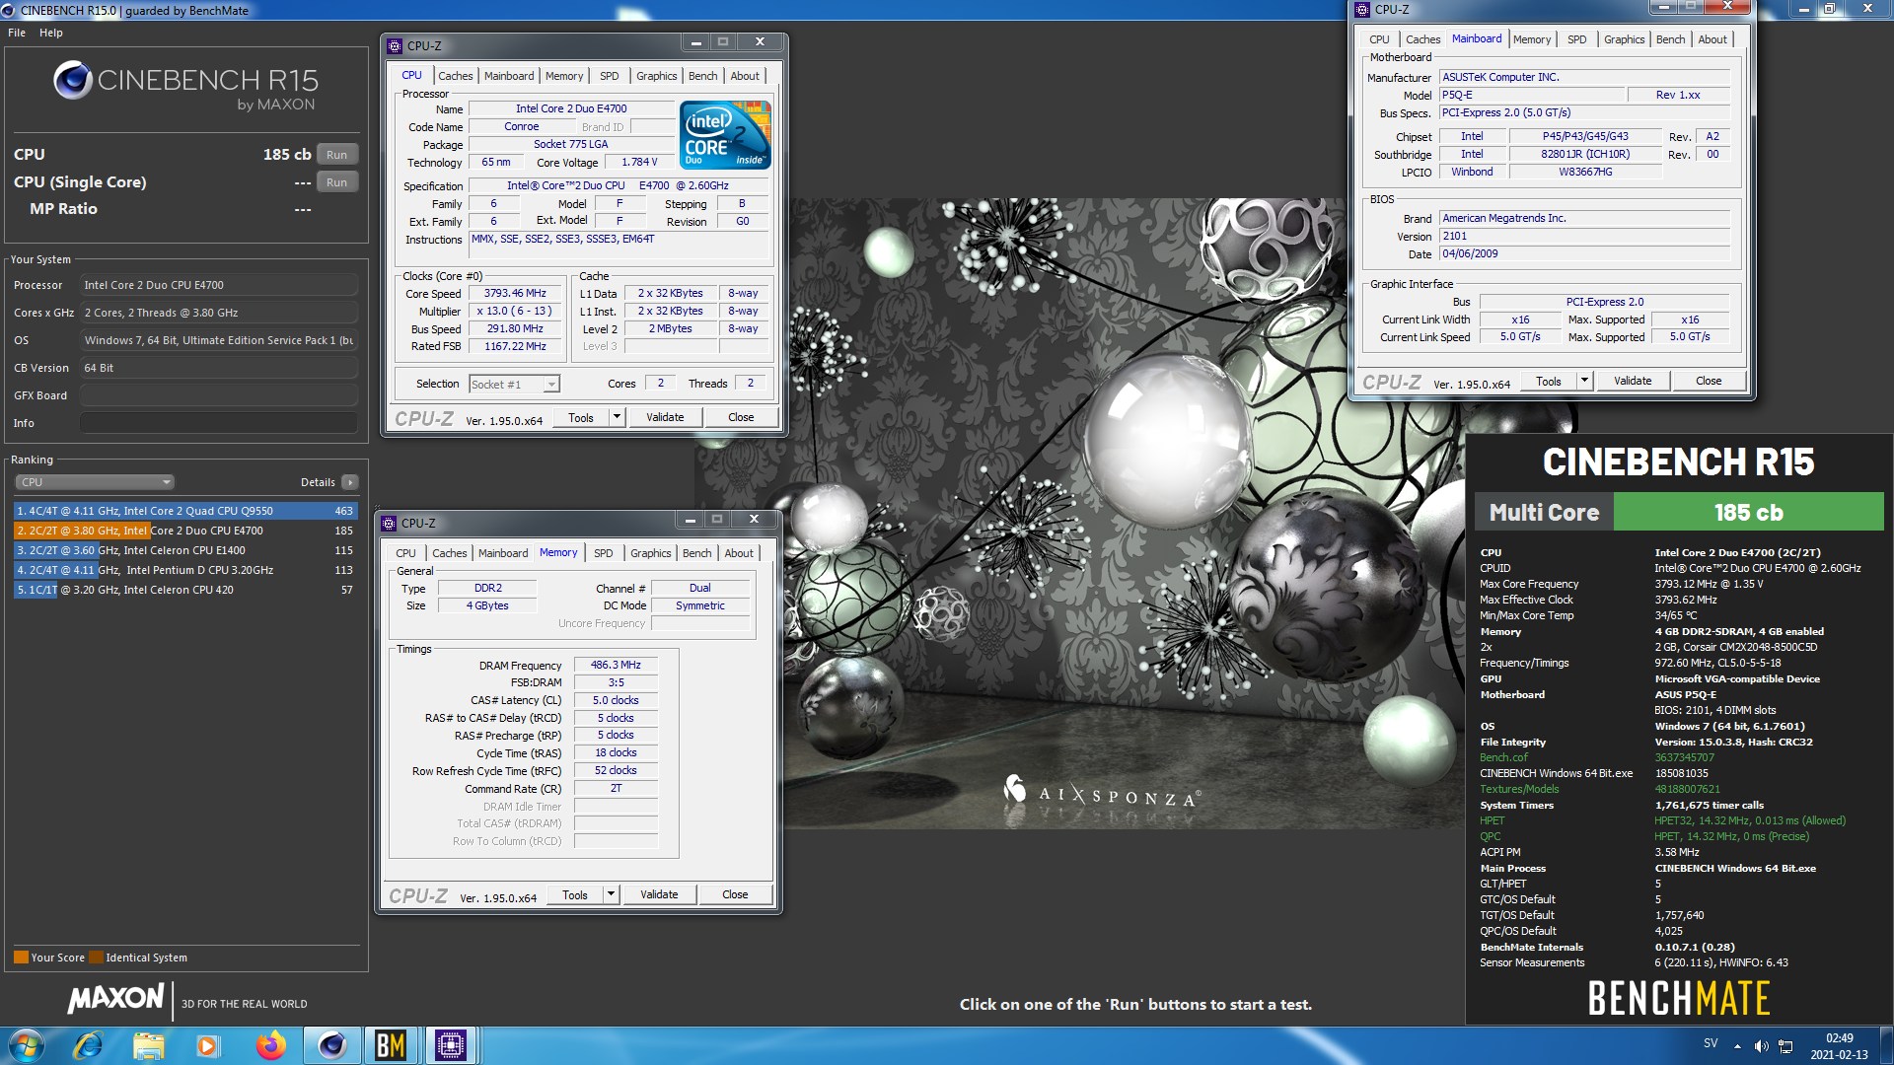
Task: Open Graphics tab in Memory CPU-Z window
Action: 650,553
